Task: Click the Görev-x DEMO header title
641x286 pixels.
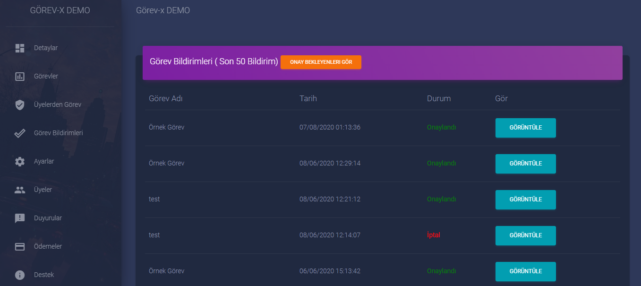Action: click(x=163, y=10)
